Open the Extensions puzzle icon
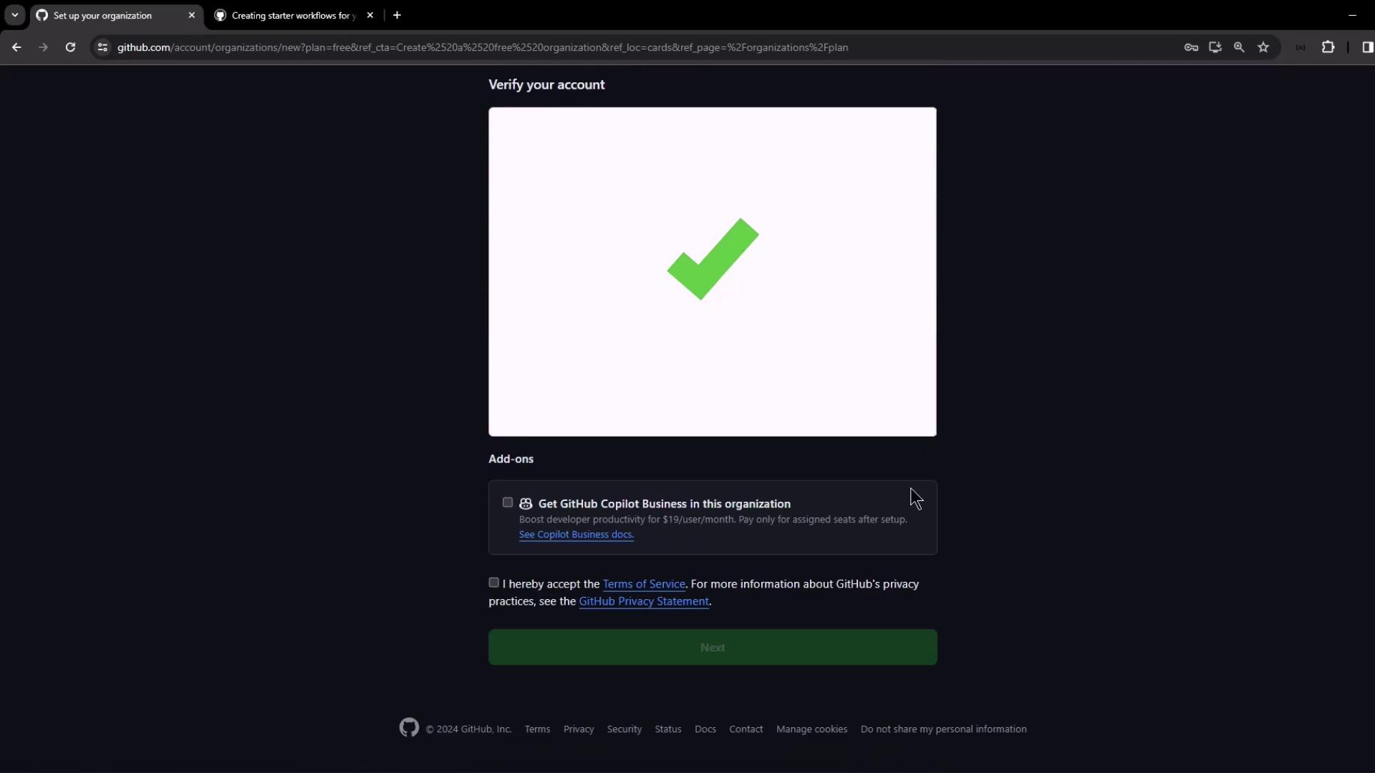The image size is (1375, 773). [x=1328, y=47]
